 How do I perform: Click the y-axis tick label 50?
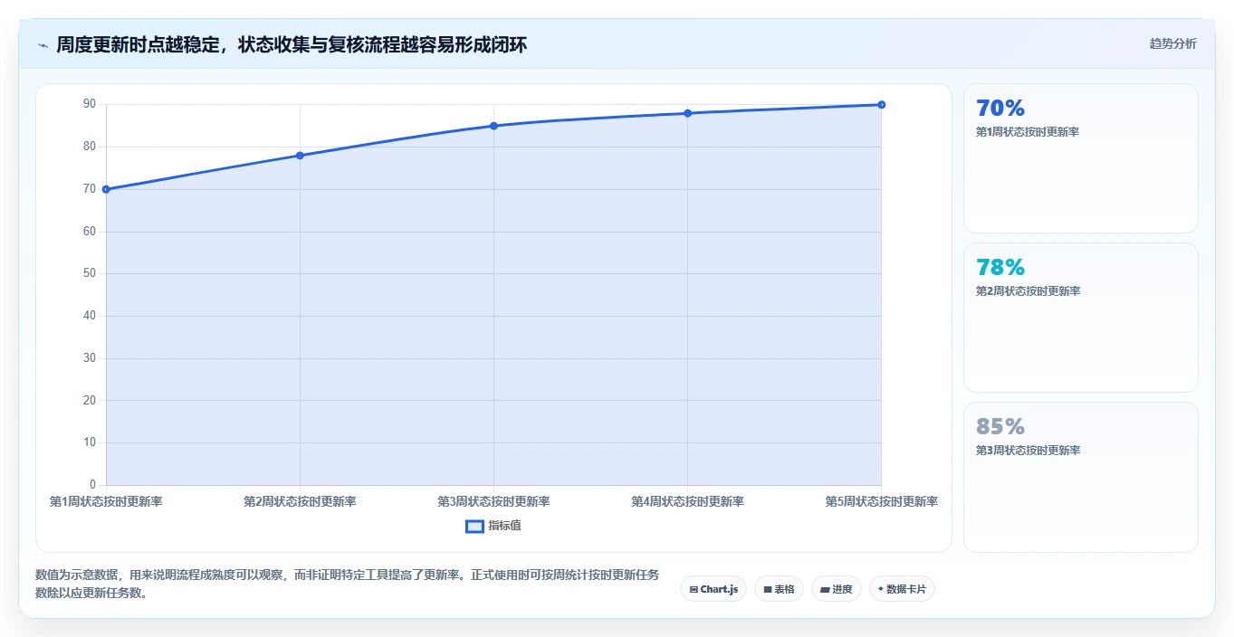click(89, 273)
